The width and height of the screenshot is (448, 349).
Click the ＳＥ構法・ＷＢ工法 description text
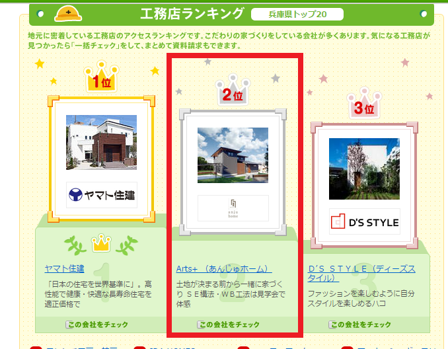pyautogui.click(x=231, y=294)
